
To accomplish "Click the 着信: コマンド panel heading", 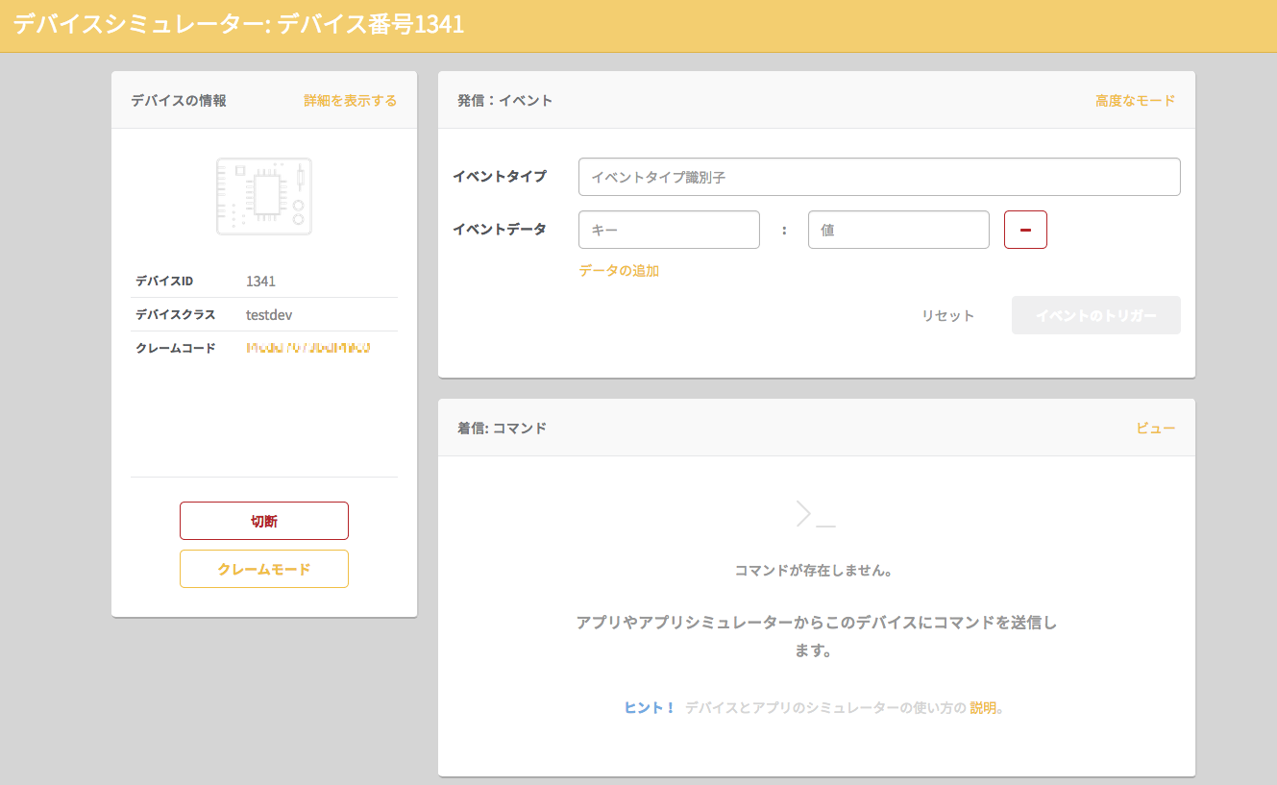I will pos(502,428).
